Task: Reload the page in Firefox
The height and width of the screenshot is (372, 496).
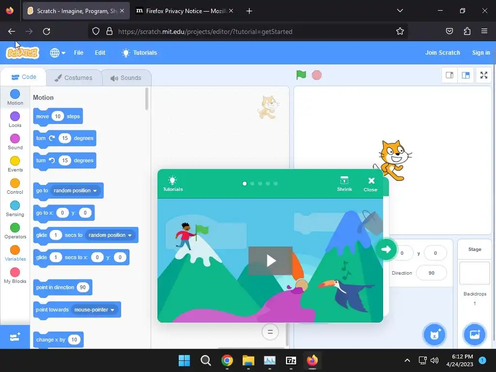Action: (46, 31)
